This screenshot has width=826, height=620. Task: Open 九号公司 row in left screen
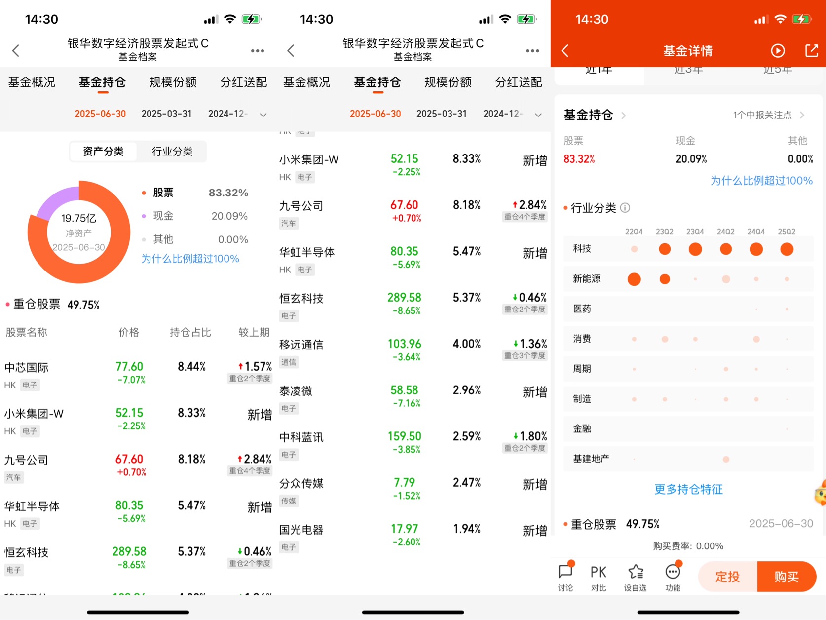[138, 467]
